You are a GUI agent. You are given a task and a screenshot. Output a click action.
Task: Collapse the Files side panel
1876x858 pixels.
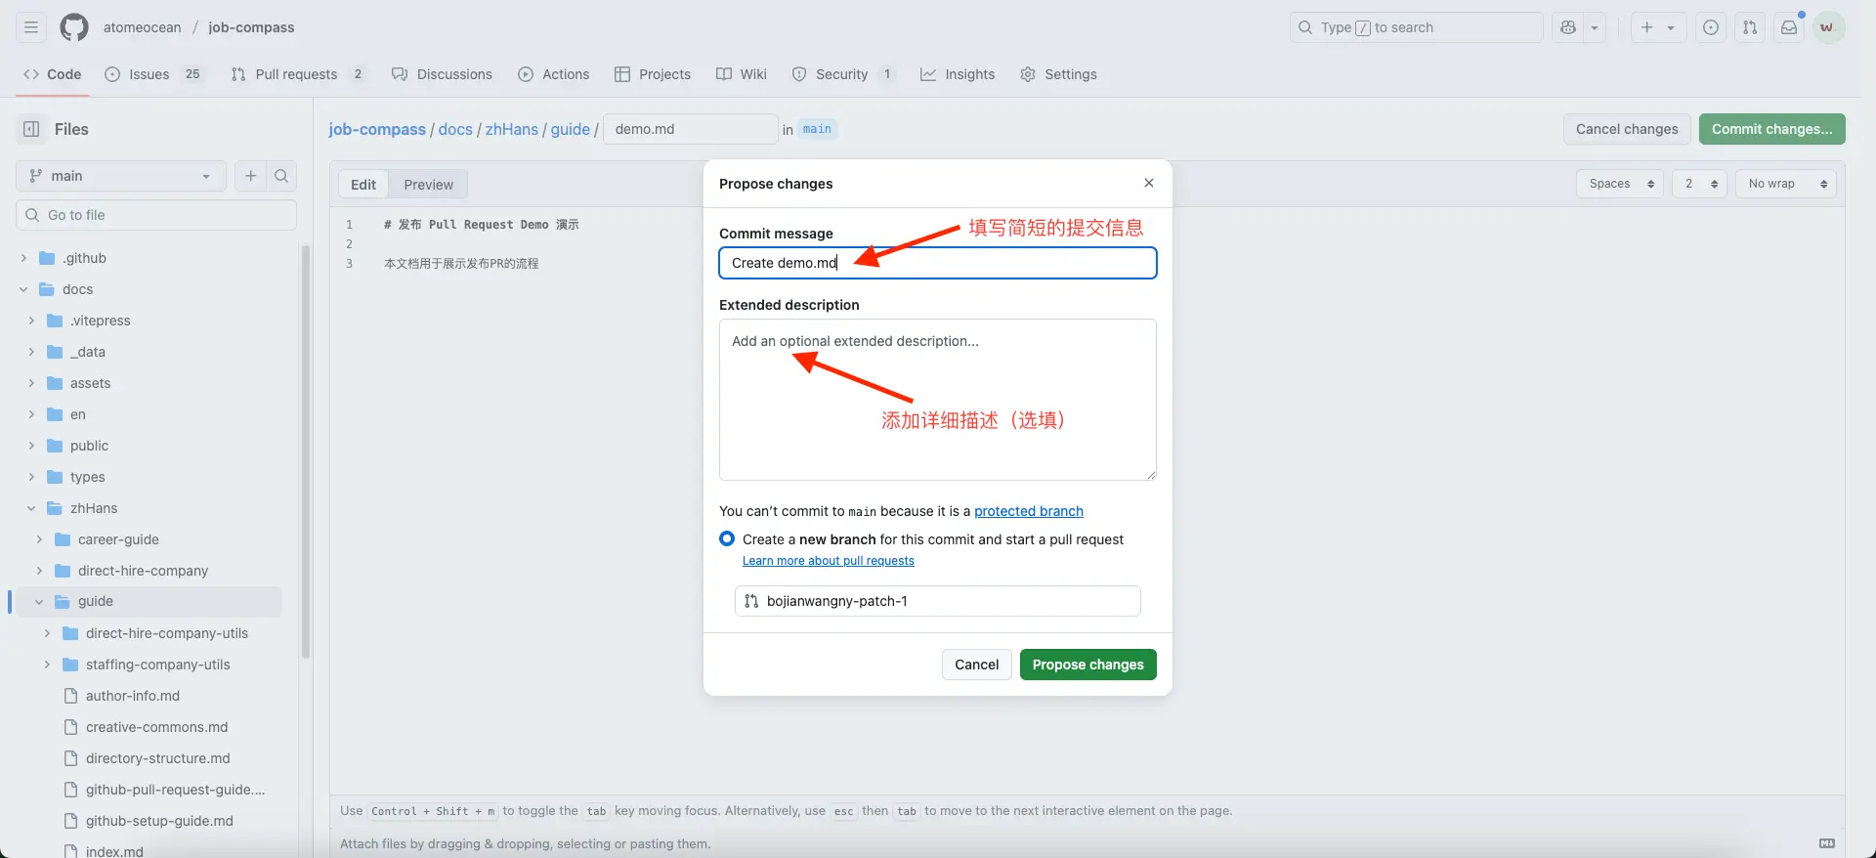coord(31,129)
